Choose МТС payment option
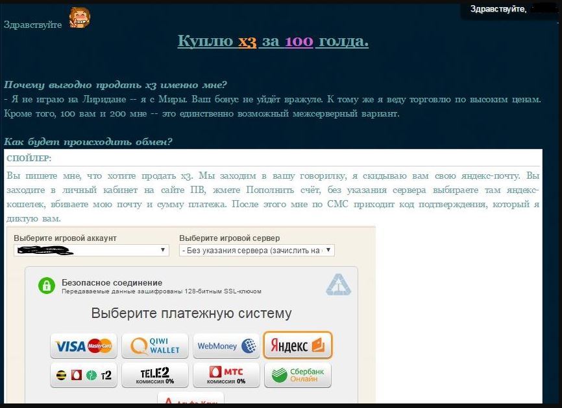The width and height of the screenshot is (562, 408). coord(226,375)
